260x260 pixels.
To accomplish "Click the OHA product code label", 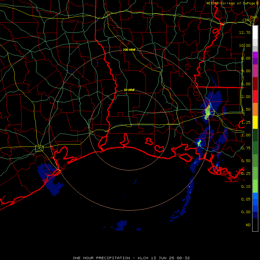I will click(254, 17).
